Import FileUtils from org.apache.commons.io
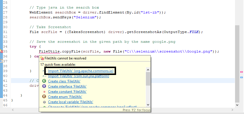Image resolution: width=244 pixels, height=114 pixels. (81, 71)
